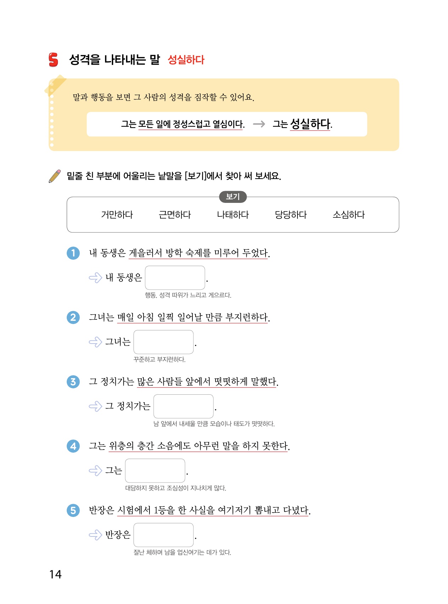Click the blue number 3 circle

[73, 382]
